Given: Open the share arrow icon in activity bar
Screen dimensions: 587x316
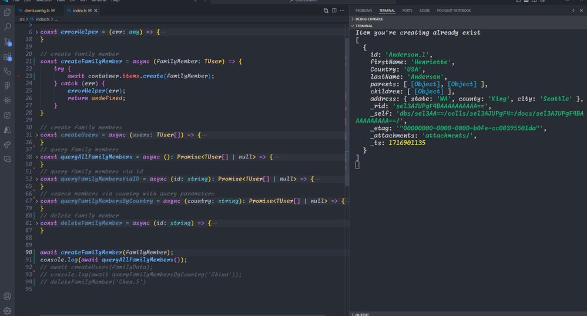Looking at the screenshot, I should [x=7, y=144].
